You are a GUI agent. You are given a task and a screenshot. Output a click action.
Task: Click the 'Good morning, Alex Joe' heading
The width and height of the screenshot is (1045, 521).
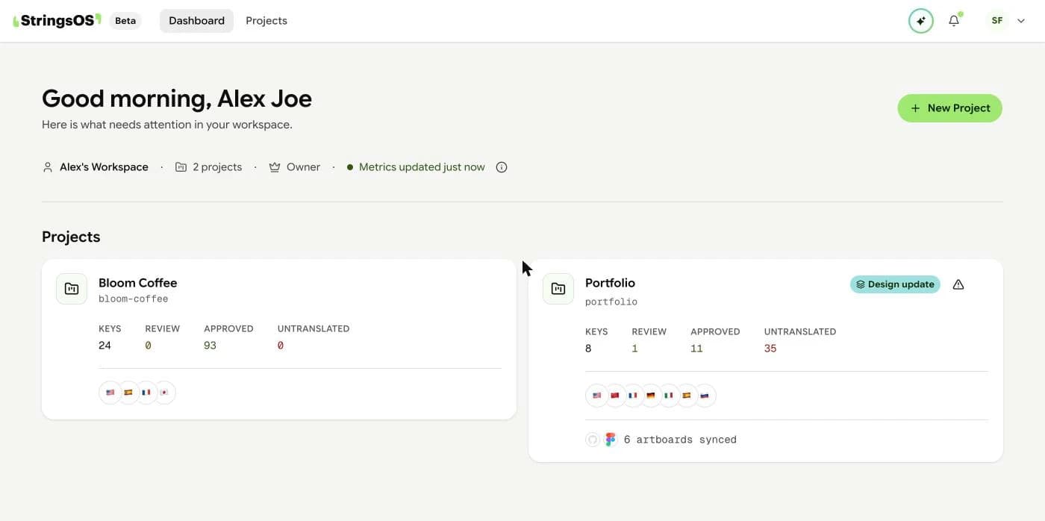pyautogui.click(x=177, y=99)
